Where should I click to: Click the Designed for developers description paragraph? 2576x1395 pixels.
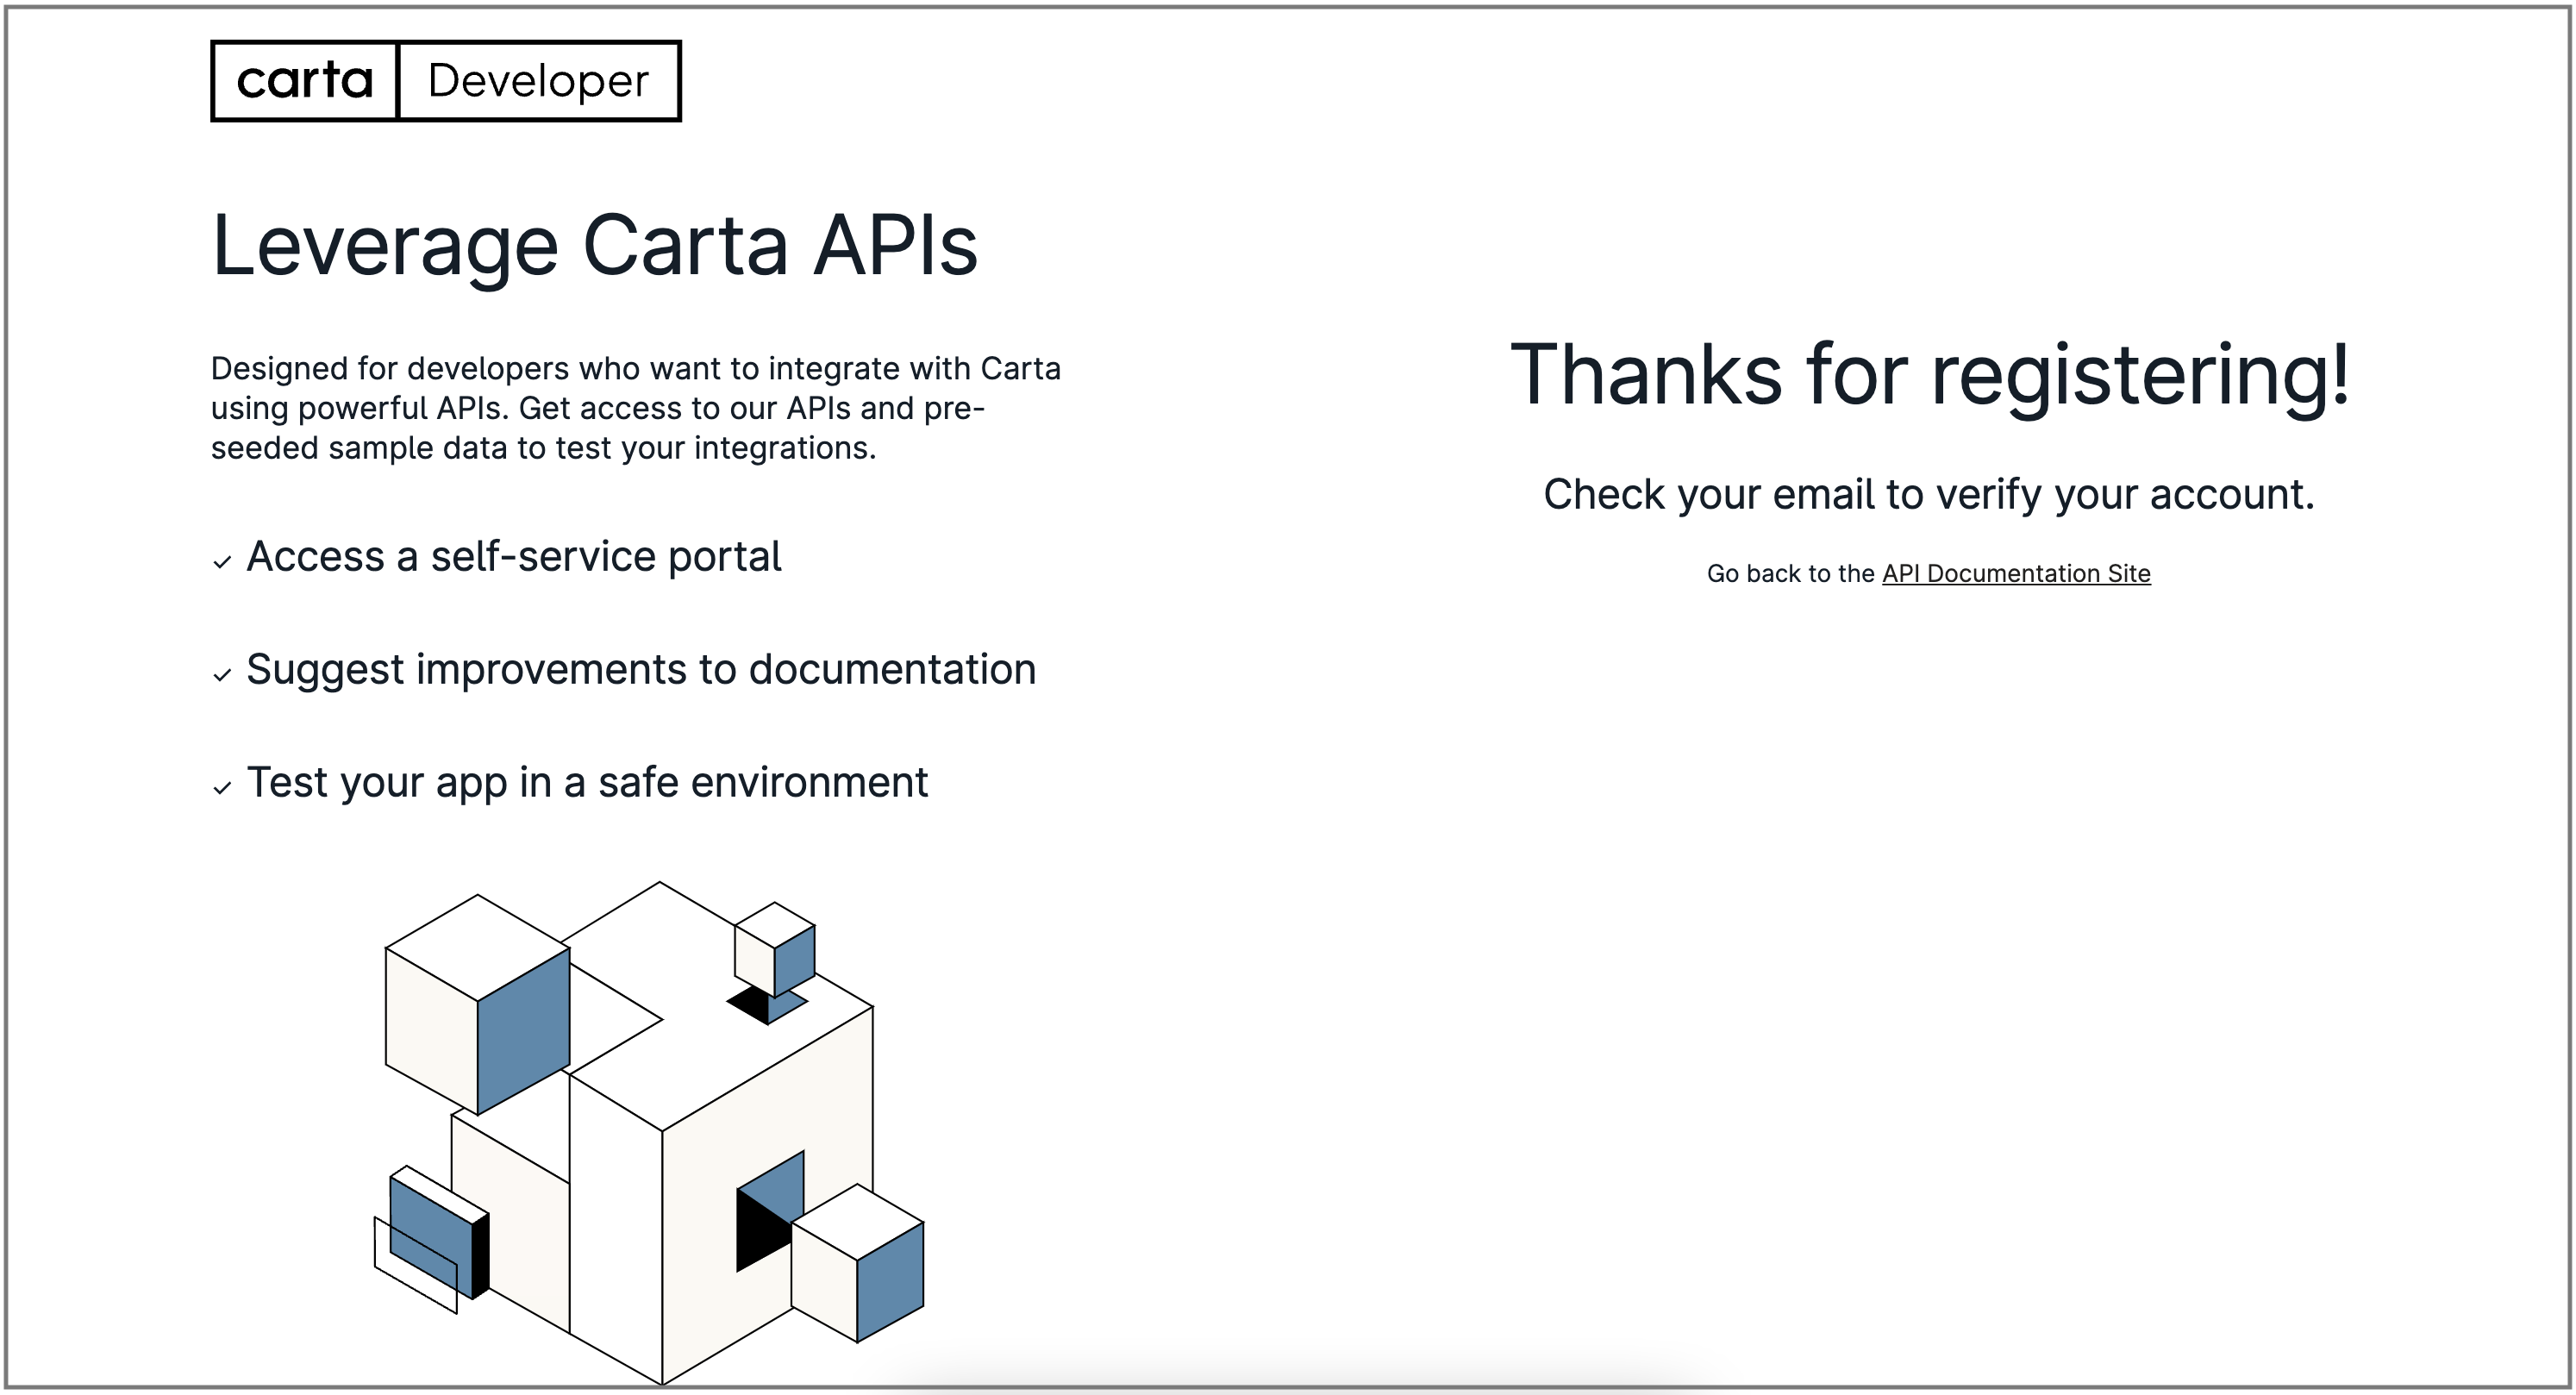coord(635,408)
